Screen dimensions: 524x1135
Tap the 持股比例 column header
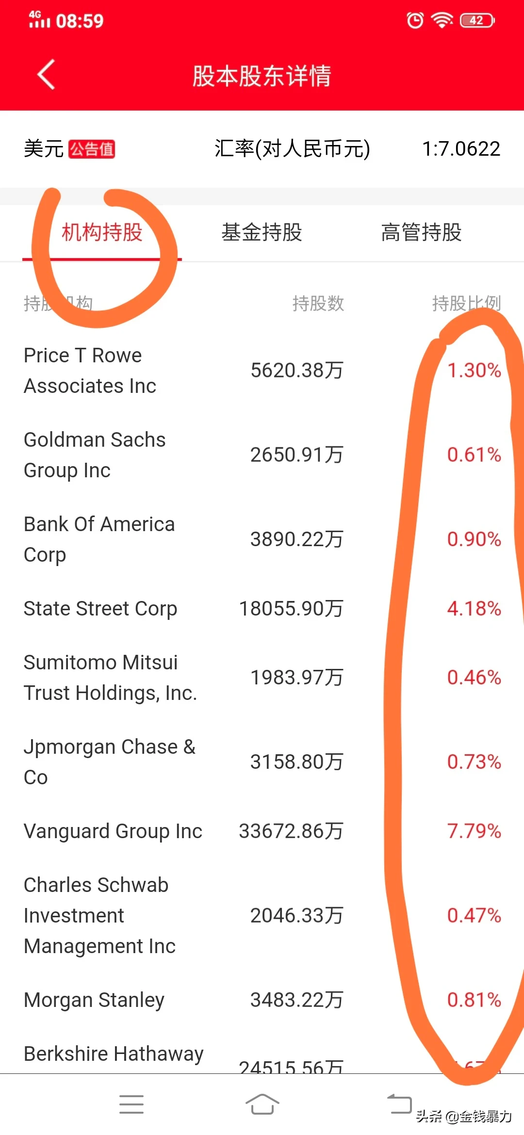466,304
